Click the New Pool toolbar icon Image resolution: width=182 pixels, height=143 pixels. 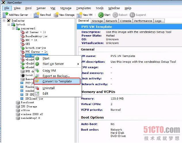tap(36, 15)
